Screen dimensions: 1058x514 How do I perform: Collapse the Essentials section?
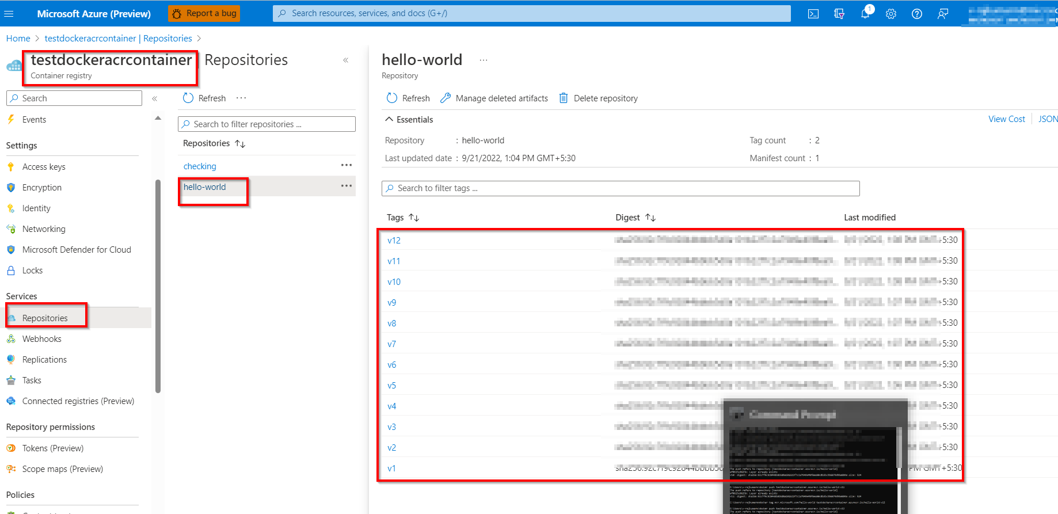tap(409, 120)
